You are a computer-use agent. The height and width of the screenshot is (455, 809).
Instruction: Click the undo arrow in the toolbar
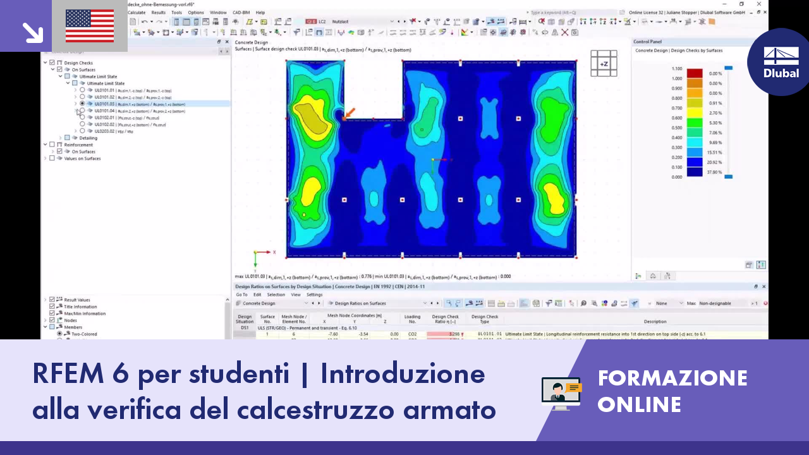pos(145,21)
